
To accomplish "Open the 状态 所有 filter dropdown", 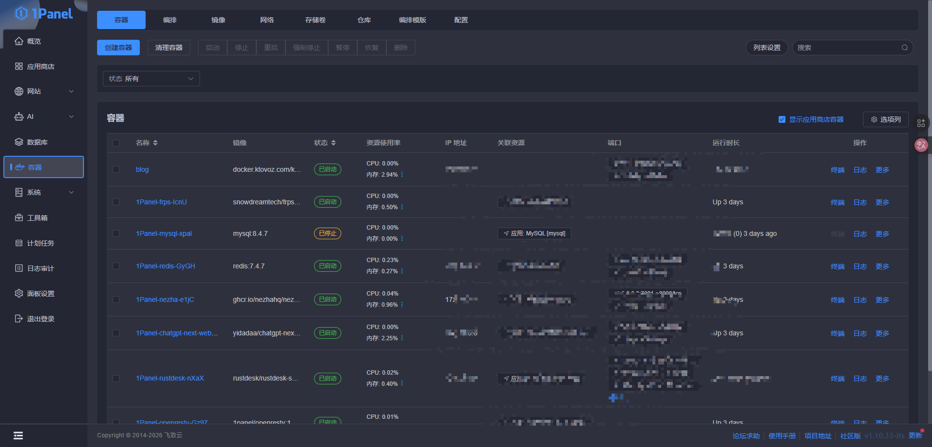I will pyautogui.click(x=151, y=79).
